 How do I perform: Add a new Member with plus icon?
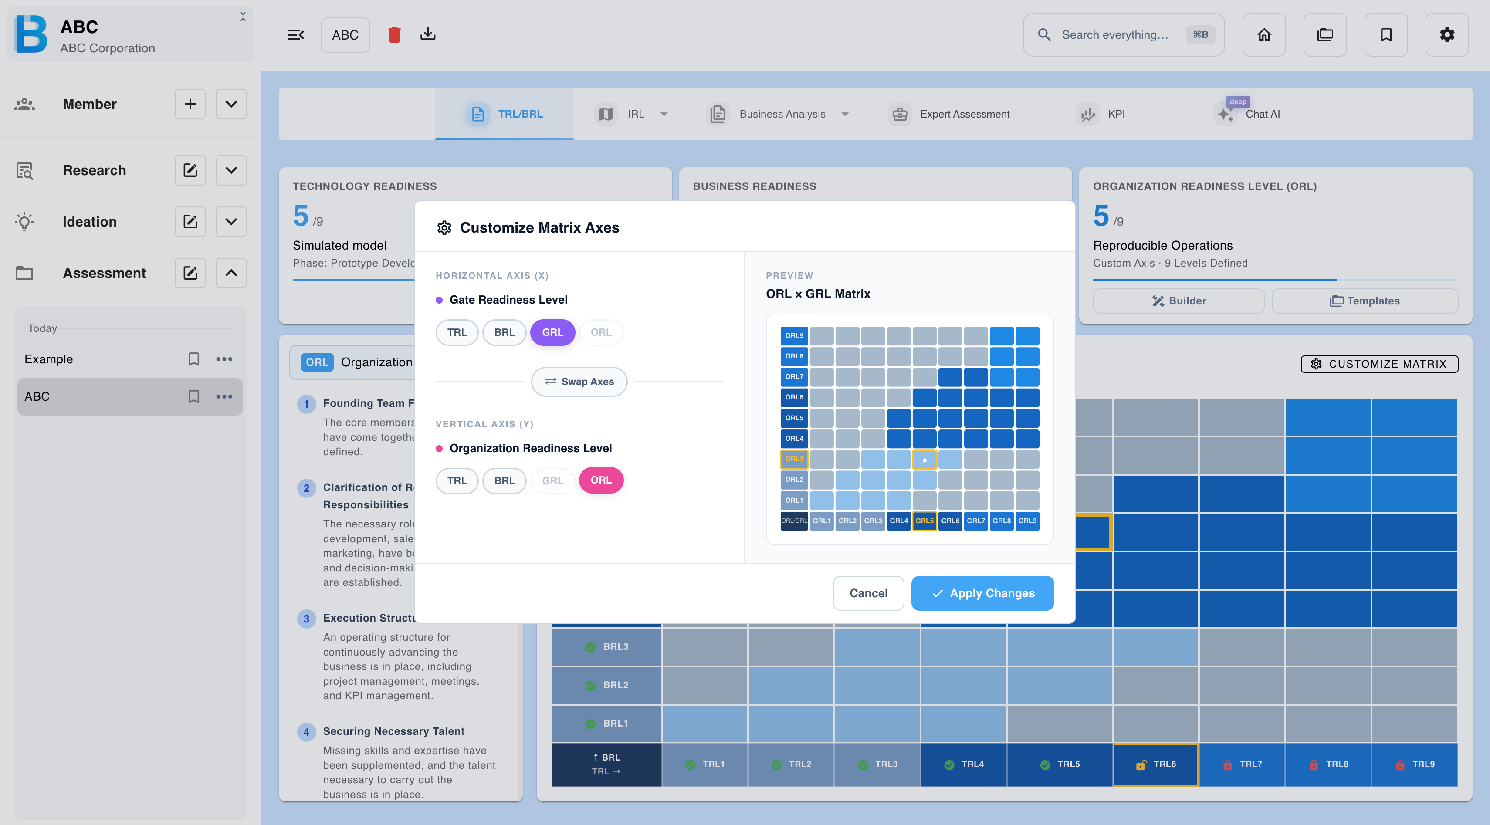coord(190,104)
